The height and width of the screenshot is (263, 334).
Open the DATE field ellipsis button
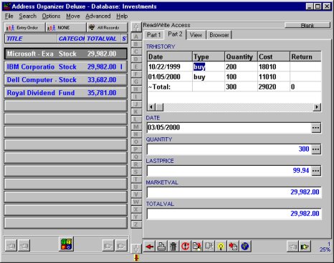pyautogui.click(x=316, y=128)
